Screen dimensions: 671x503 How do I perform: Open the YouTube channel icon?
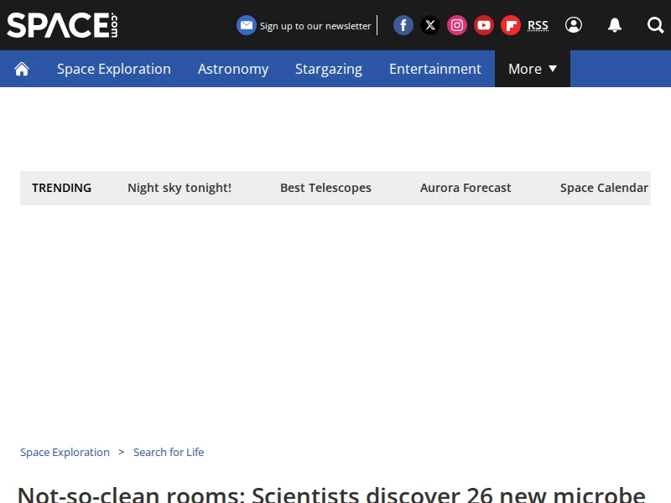(x=484, y=25)
